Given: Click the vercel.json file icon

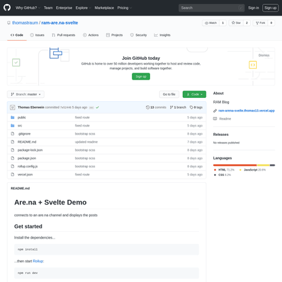Looking at the screenshot, I should tap(13, 175).
